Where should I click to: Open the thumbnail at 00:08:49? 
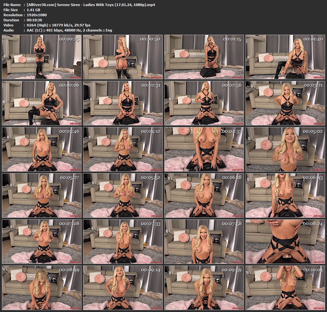pos(42,287)
